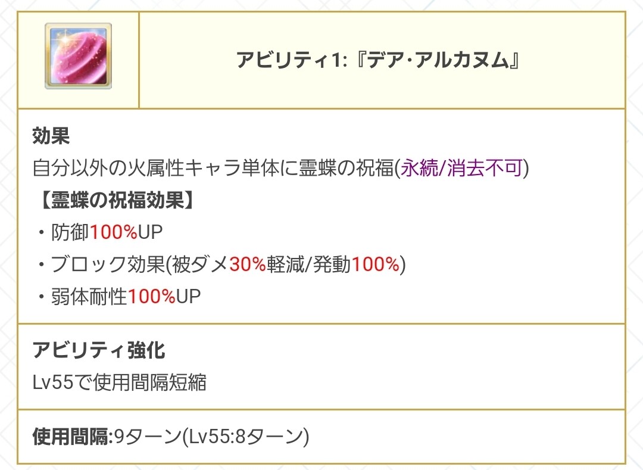The image size is (643, 470).
Task: Click the red 100% after 防御
Action: tap(114, 232)
